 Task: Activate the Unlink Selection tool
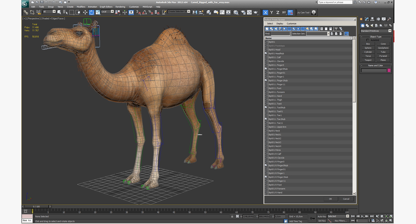tap(32, 12)
